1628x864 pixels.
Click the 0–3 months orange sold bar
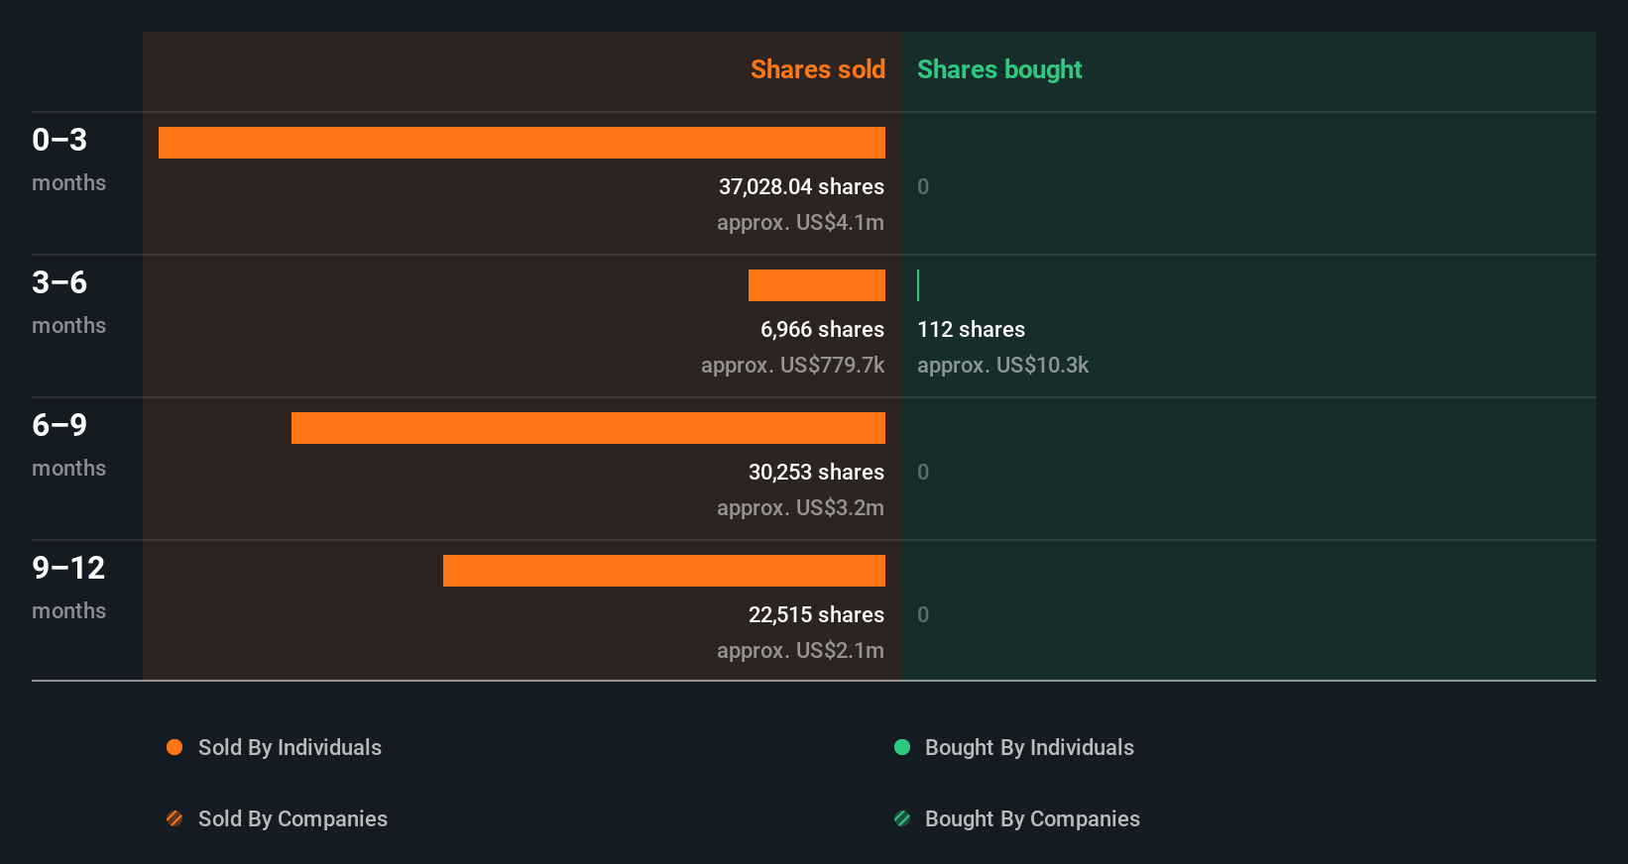[522, 143]
